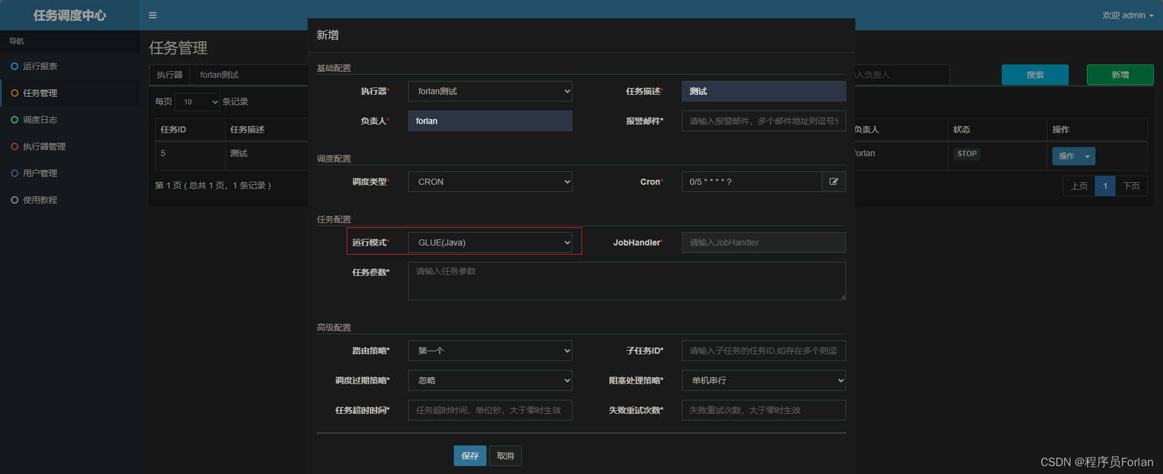The image size is (1163, 474).
Task: Click the 调度日志 sidebar circle icon
Action: pos(15,120)
